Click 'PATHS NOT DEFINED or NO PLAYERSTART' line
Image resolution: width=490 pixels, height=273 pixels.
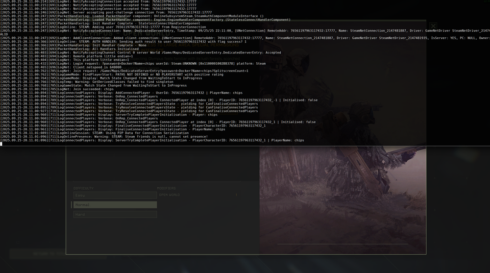coord(112,74)
